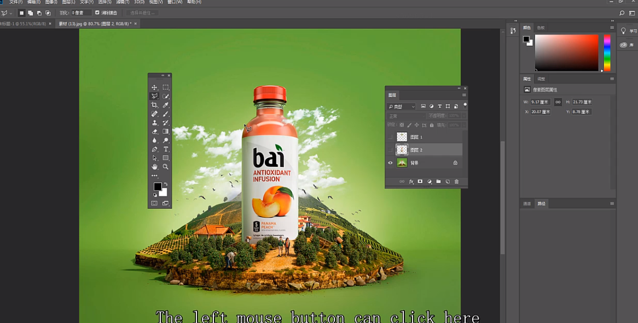This screenshot has width=638, height=323.
Task: Open the fill slider dropdown arrow
Action: tap(463, 125)
